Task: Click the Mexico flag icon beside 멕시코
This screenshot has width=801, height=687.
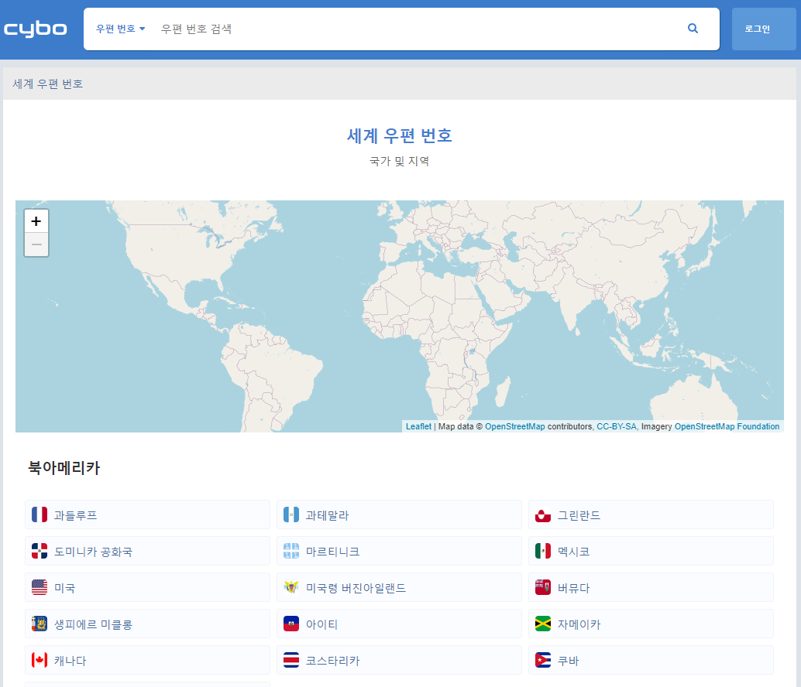Action: (x=542, y=551)
